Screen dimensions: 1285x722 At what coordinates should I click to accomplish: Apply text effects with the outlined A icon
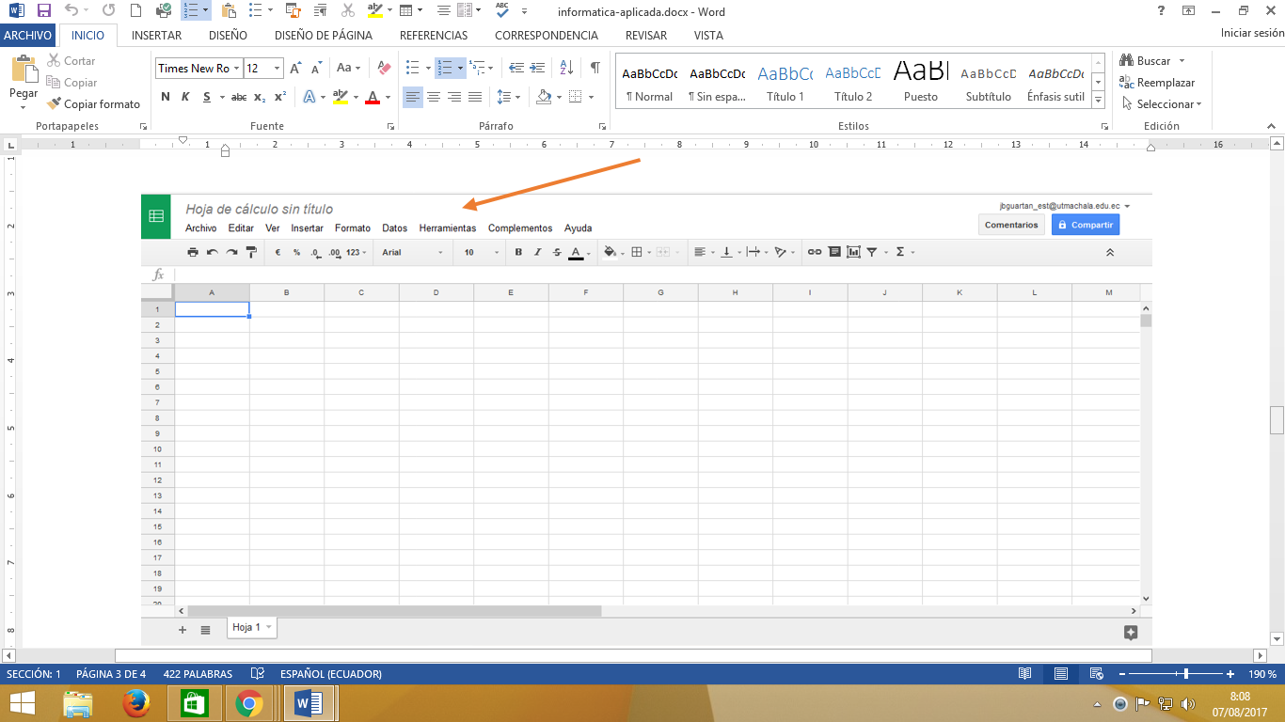click(x=309, y=97)
